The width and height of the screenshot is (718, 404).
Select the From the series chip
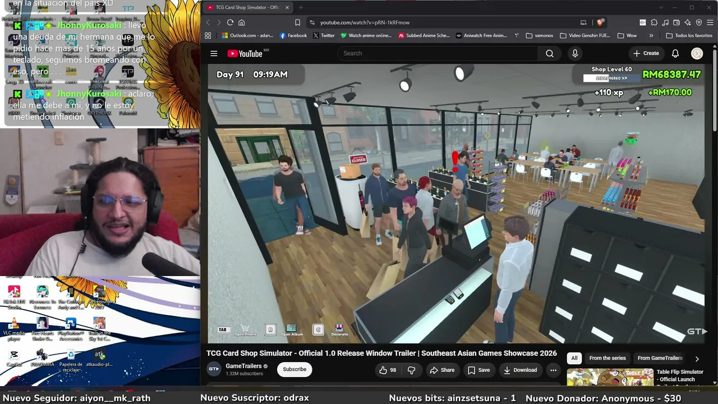point(607,358)
